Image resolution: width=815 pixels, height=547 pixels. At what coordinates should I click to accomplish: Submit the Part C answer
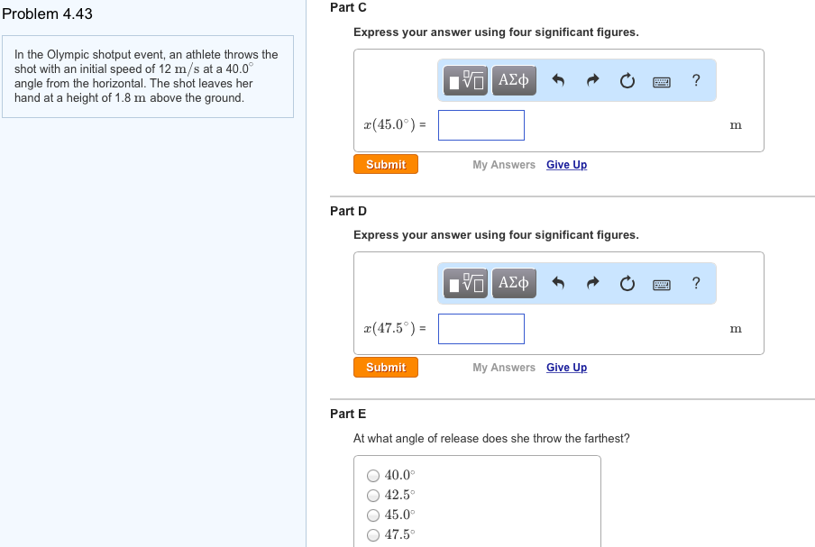click(x=386, y=165)
